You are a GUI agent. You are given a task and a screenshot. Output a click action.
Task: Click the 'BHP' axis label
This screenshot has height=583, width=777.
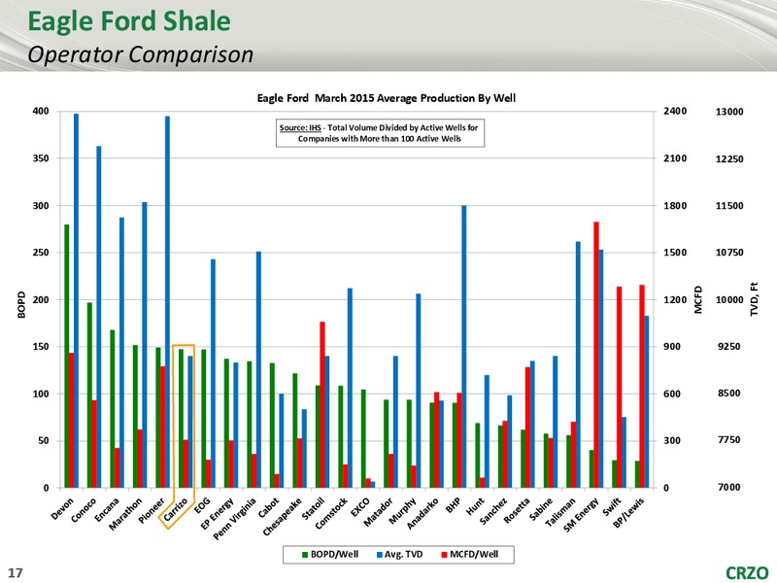[x=454, y=504]
